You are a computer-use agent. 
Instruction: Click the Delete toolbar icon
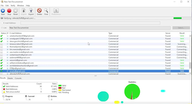click(x=39, y=11)
